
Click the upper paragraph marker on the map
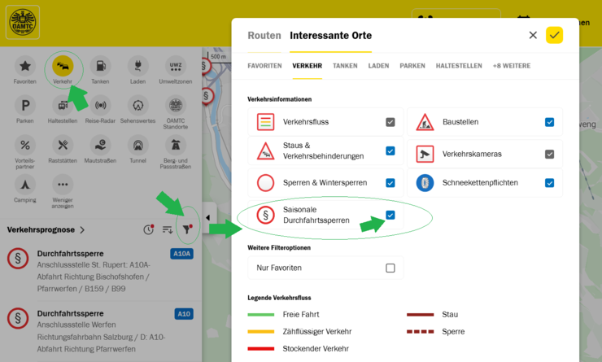tap(205, 66)
